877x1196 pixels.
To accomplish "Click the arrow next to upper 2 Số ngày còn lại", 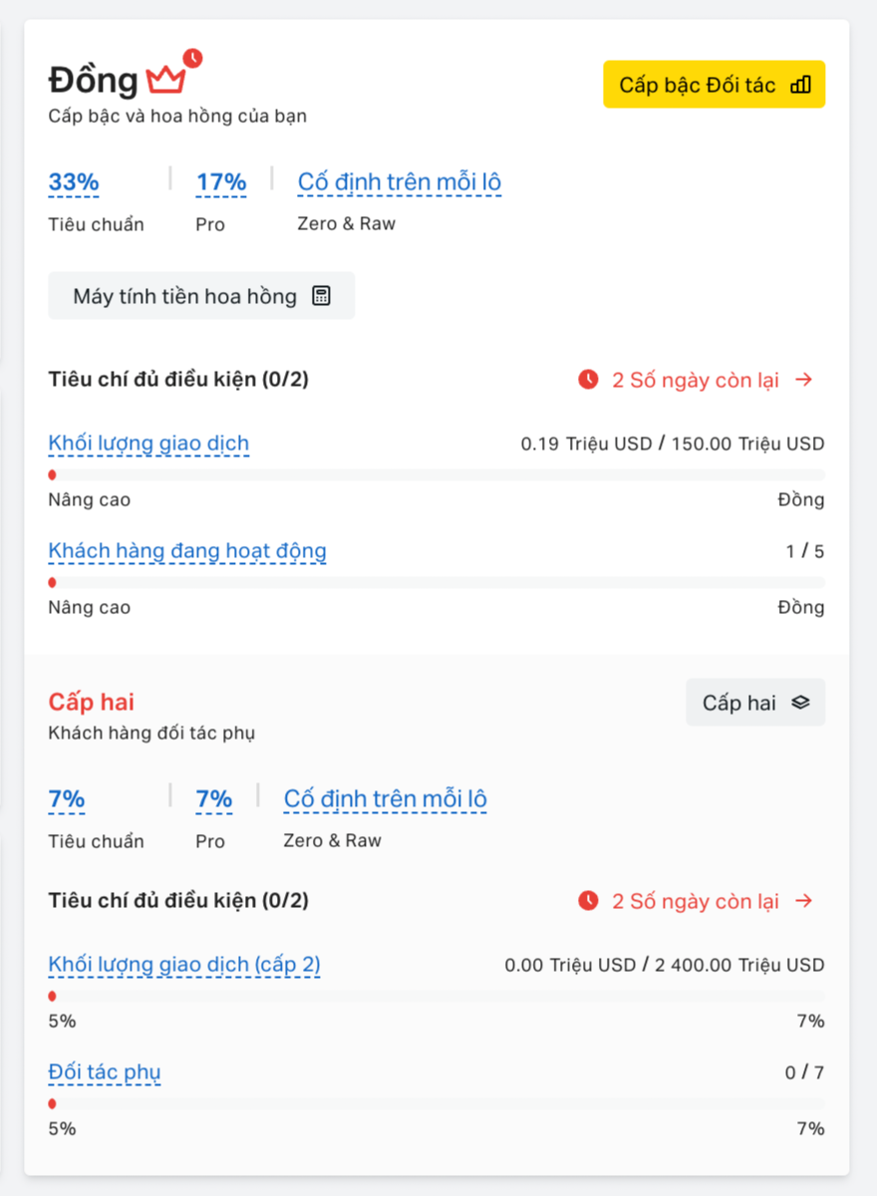I will [805, 380].
